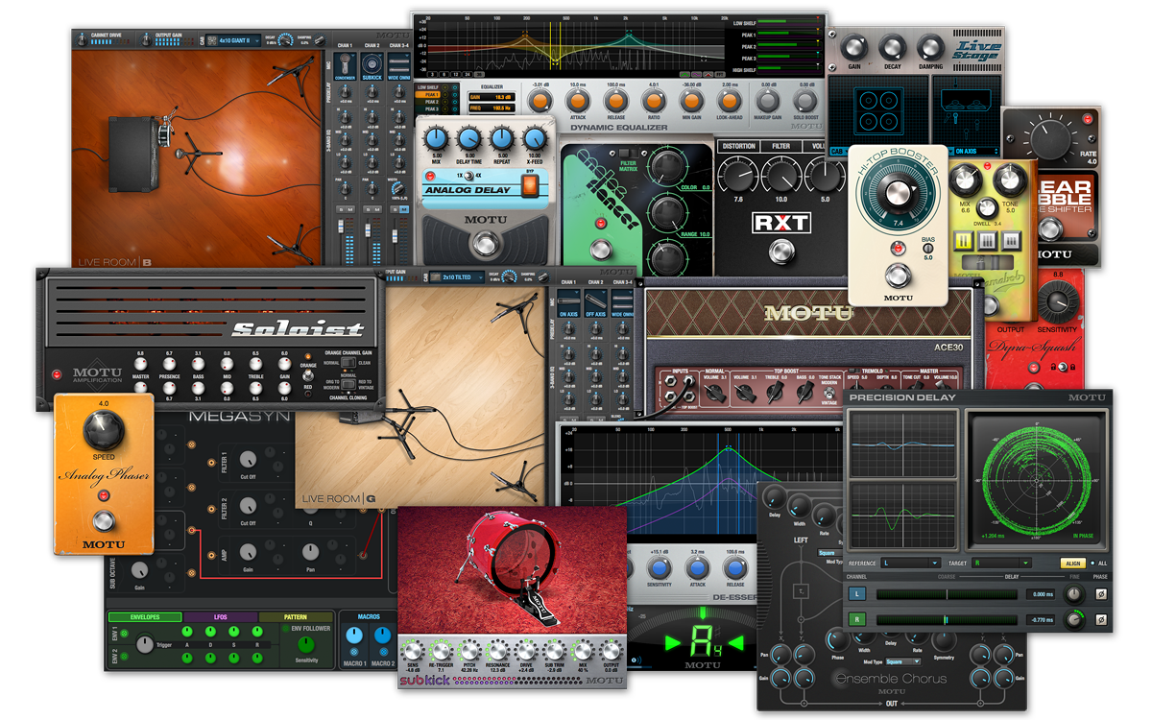The height and width of the screenshot is (720, 1152).
Task: Toggle phase invert for the L channel
Action: (1101, 594)
